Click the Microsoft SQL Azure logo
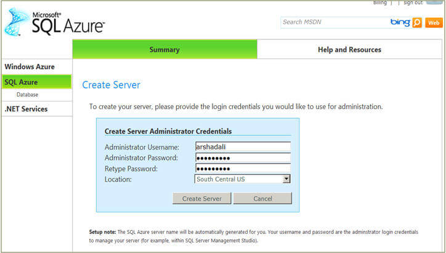This screenshot has height=253, width=446. pos(54,22)
